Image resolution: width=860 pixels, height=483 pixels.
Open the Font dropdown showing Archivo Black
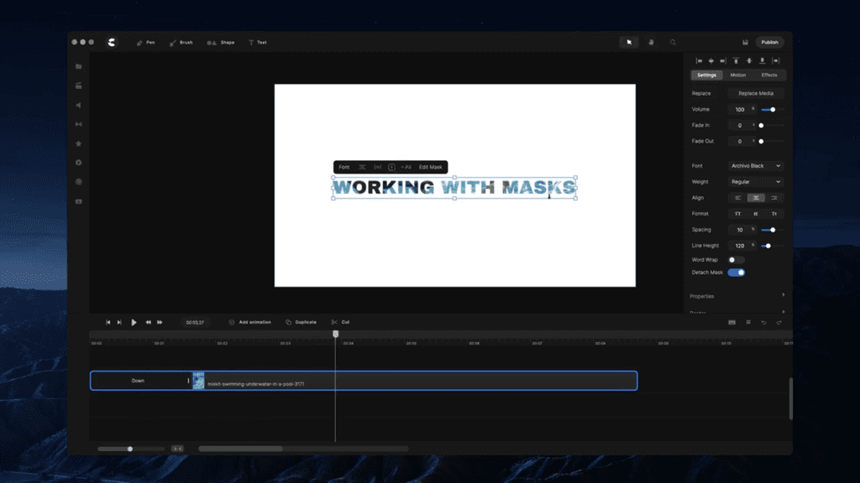[x=755, y=166]
